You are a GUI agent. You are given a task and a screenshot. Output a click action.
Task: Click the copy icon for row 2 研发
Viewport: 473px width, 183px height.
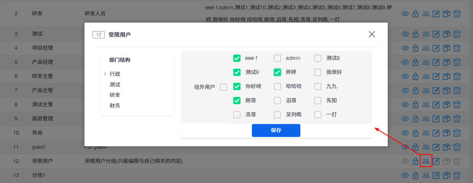tap(446, 14)
